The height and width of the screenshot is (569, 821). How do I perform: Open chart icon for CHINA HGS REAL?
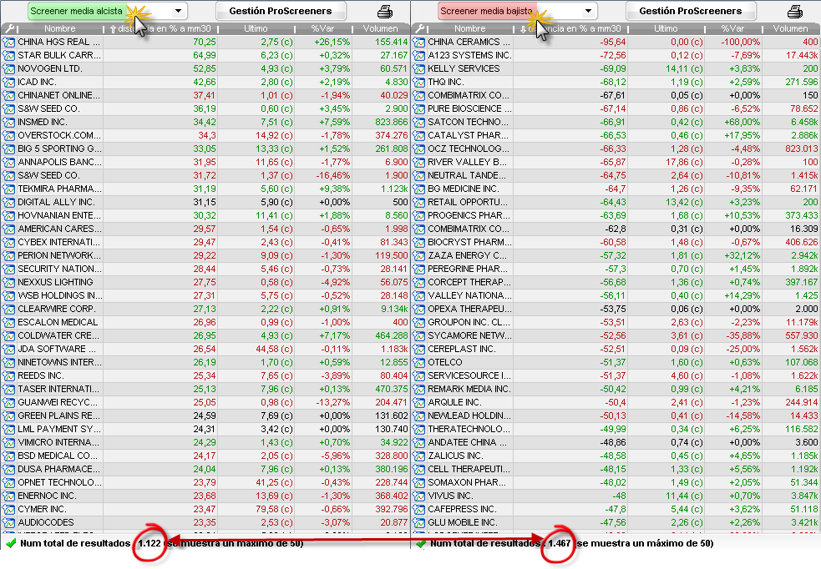(8, 42)
